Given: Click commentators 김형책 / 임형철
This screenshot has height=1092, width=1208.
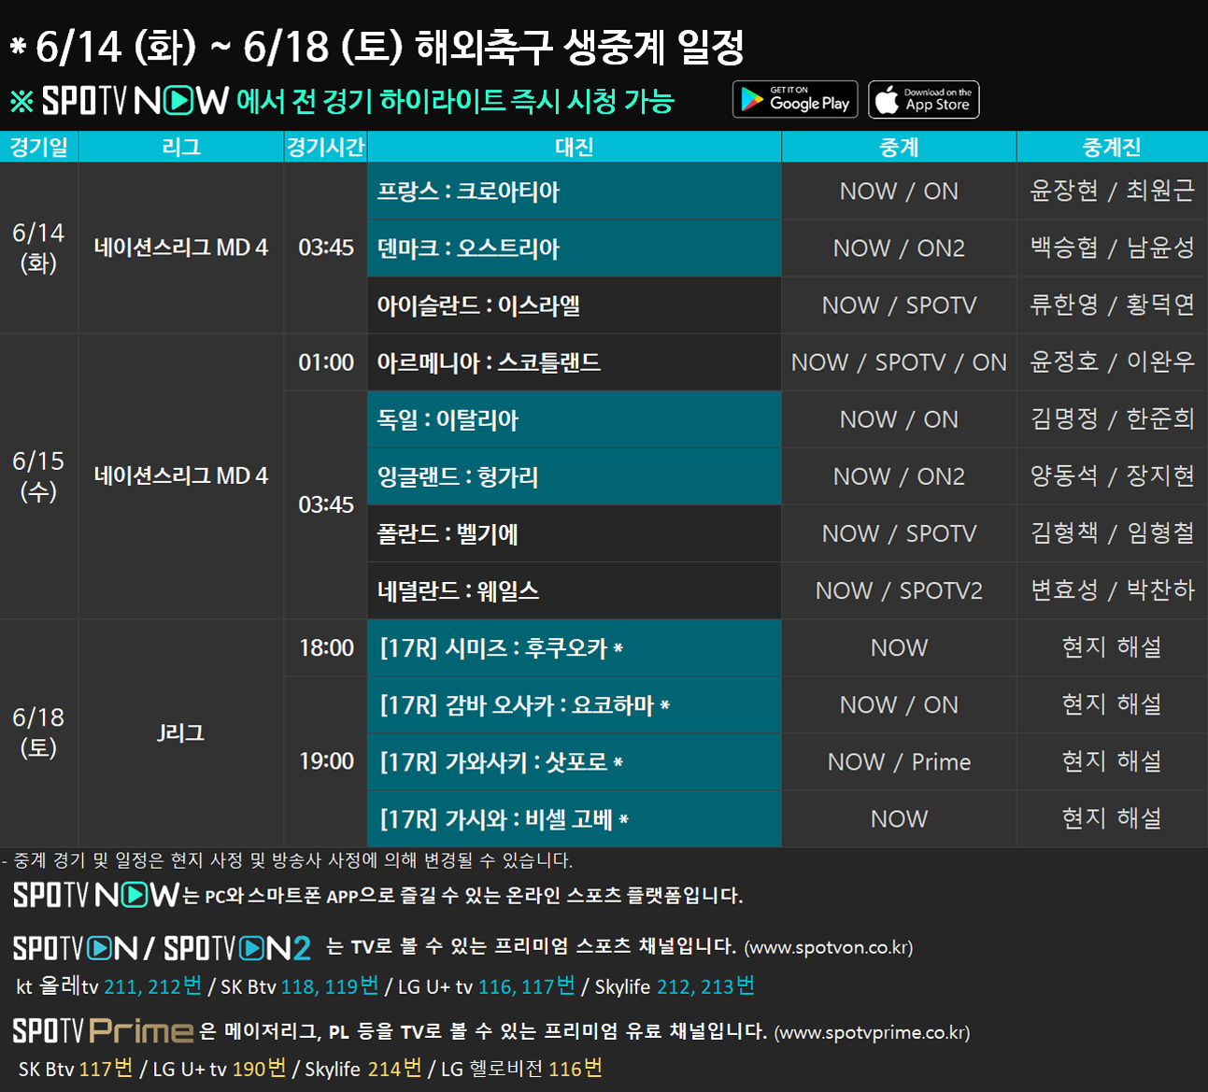Looking at the screenshot, I should (x=1112, y=532).
